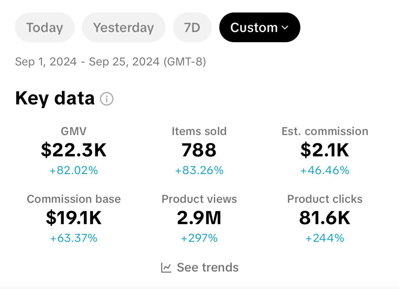Screen dimensions: 399x289
Task: Click the +297% product views change
Action: [x=199, y=238]
